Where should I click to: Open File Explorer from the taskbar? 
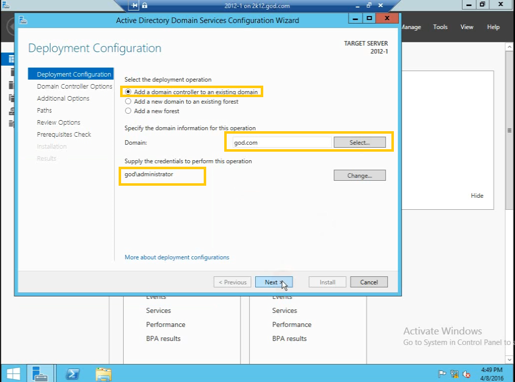point(104,374)
